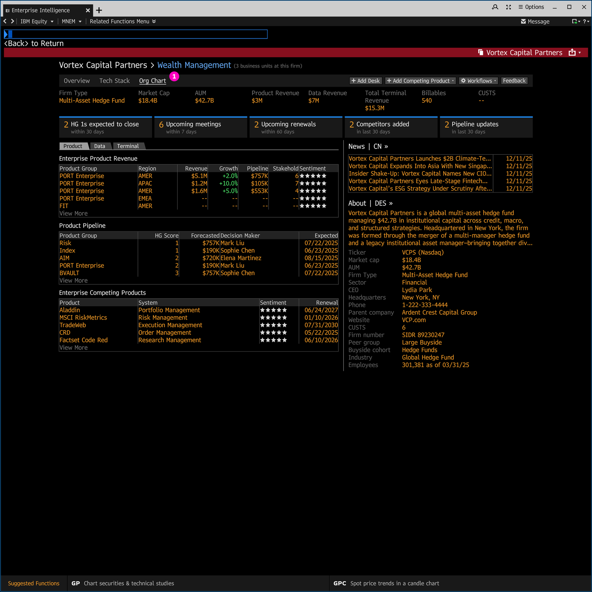Open GP chart securities suggested function
Viewport: 592px width, 592px height.
[123, 584]
